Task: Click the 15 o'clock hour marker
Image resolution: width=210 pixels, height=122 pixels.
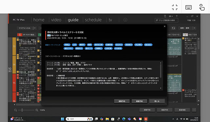Action: coord(14,83)
